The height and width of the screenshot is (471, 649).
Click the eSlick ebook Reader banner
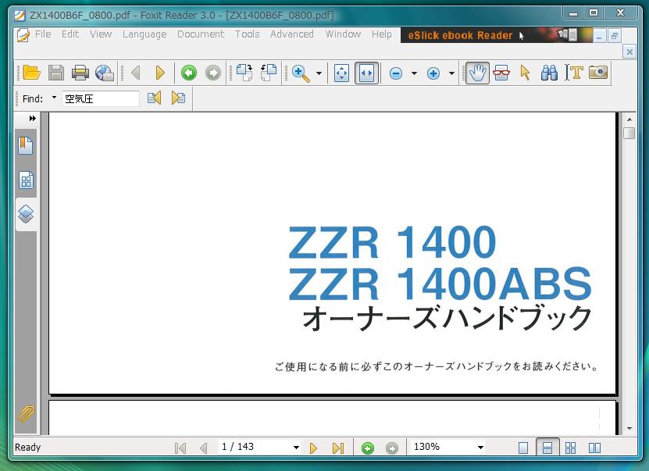click(496, 35)
